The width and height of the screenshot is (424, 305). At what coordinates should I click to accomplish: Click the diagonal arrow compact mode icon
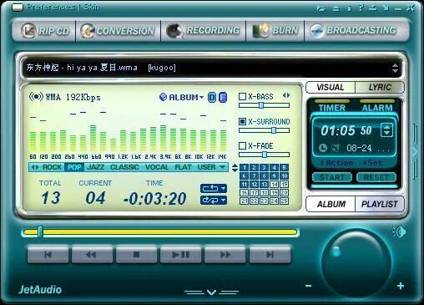point(386,8)
